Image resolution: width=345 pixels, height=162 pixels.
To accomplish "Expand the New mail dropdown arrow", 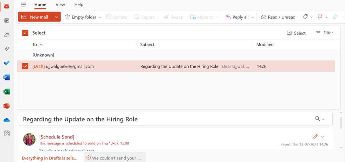I will pos(57,17).
